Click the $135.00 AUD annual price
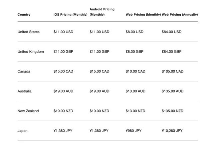Viewport: 213px width, 144px height. click(172, 91)
